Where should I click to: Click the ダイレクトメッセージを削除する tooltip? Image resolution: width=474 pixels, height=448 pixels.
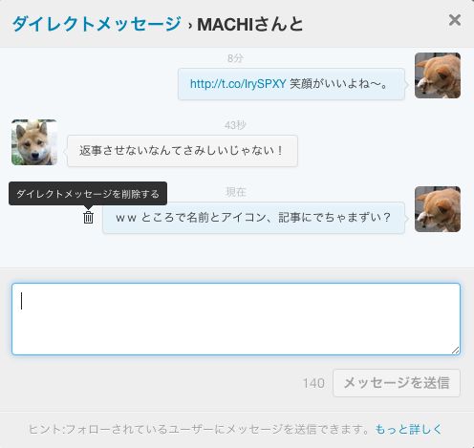pos(88,194)
